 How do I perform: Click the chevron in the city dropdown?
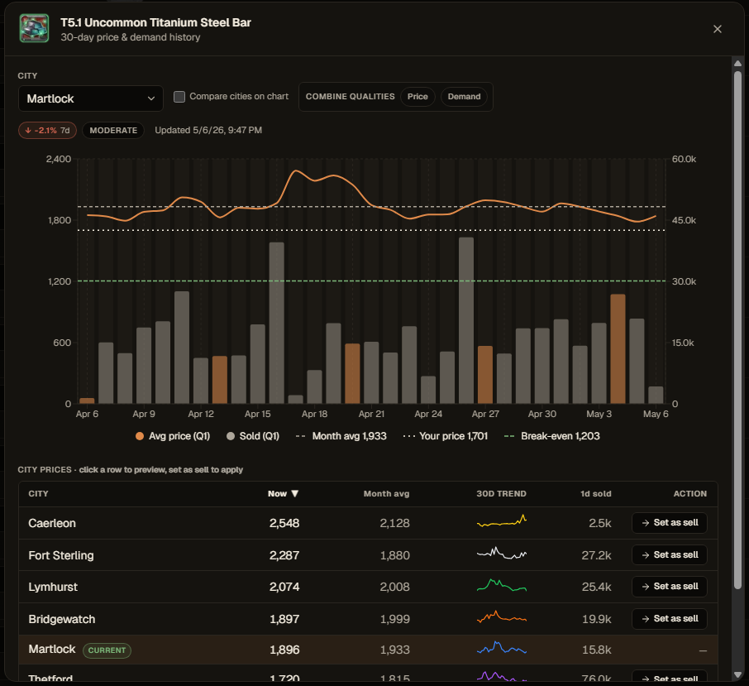tap(151, 98)
